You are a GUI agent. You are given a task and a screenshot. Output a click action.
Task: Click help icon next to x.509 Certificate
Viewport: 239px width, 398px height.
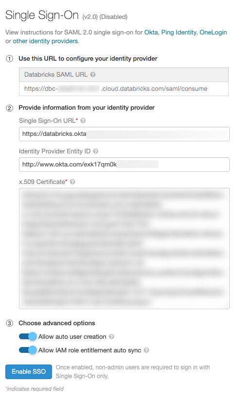coord(72,182)
